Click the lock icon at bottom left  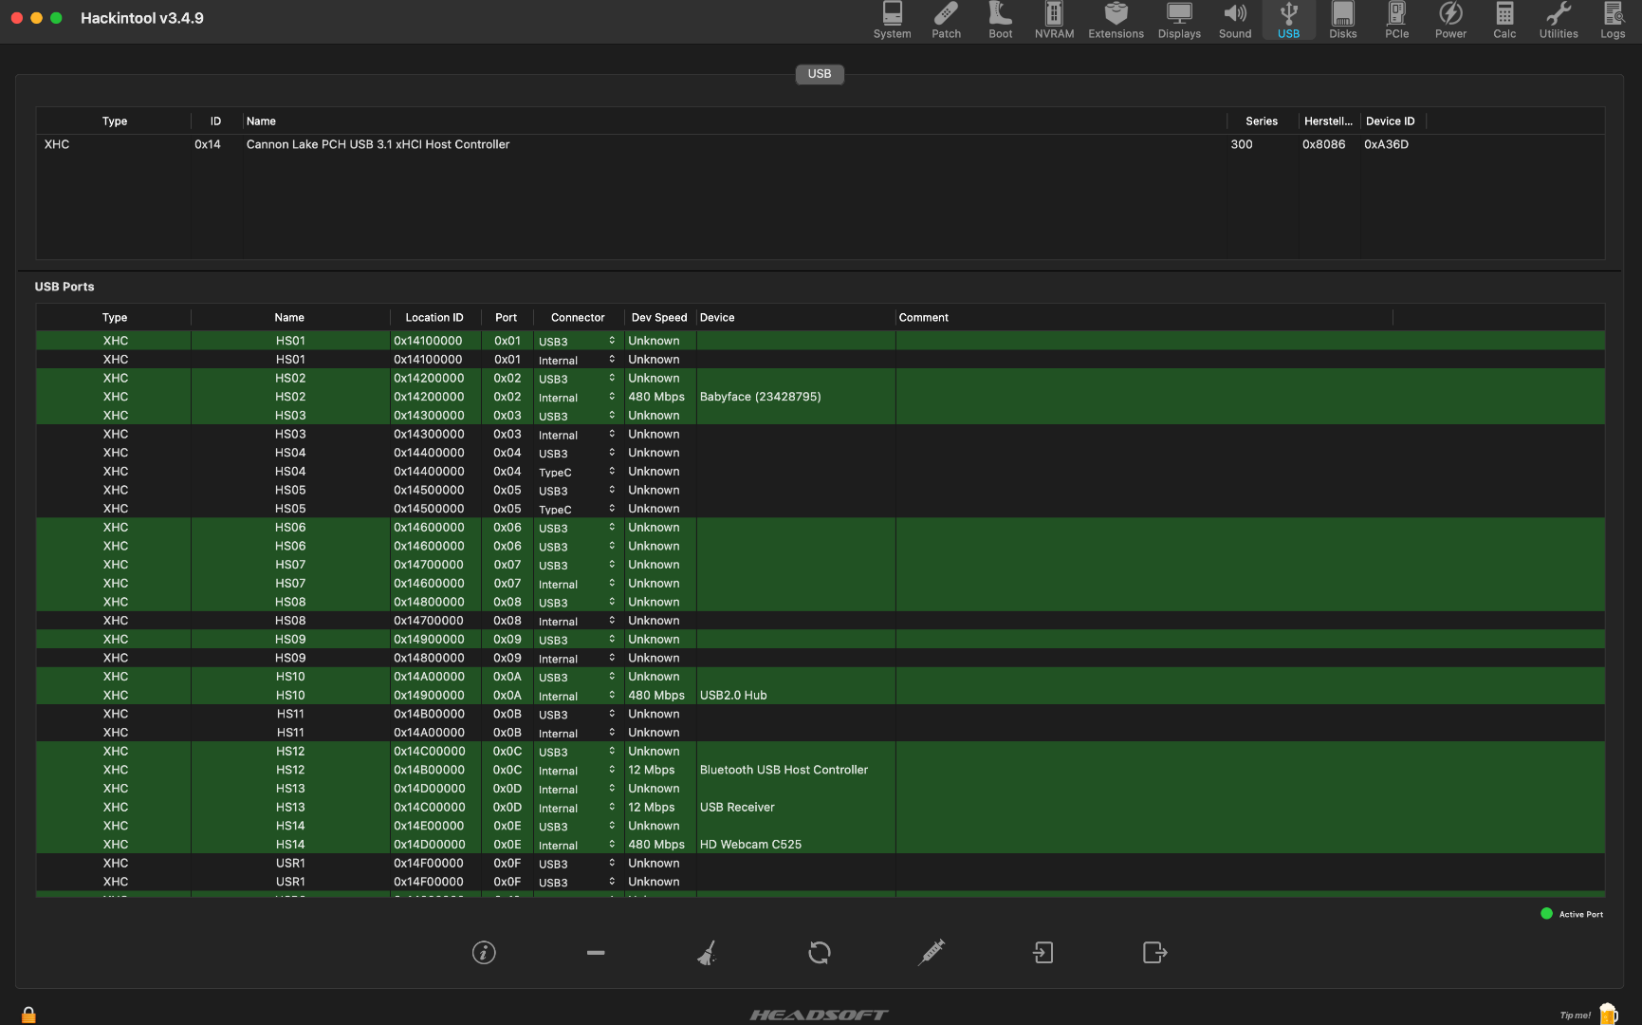28,1015
